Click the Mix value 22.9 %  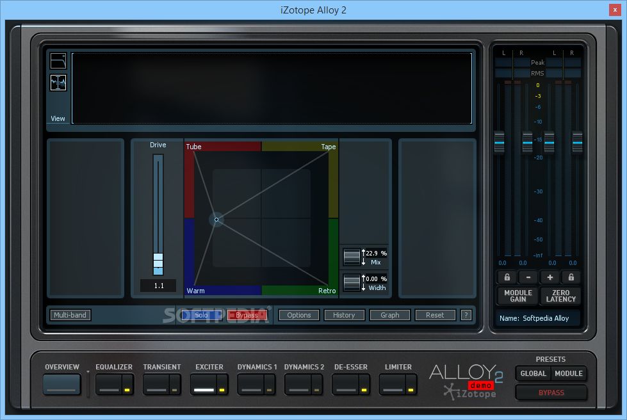click(377, 253)
